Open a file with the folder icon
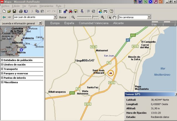The image size is (177, 121). click(x=9, y=11)
